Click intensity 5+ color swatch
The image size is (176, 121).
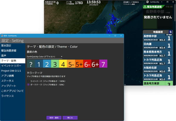(79, 64)
